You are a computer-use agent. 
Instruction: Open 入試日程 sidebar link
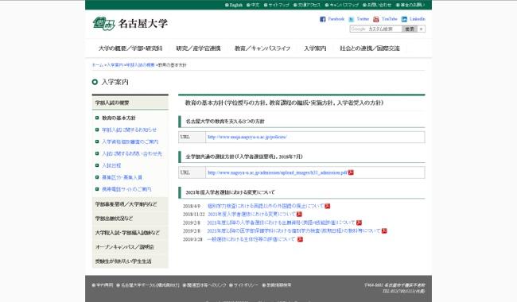coord(111,165)
